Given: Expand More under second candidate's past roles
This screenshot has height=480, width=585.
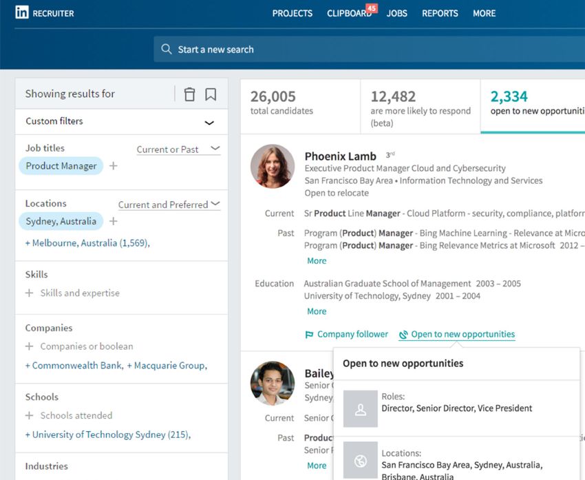Looking at the screenshot, I should pos(317,466).
